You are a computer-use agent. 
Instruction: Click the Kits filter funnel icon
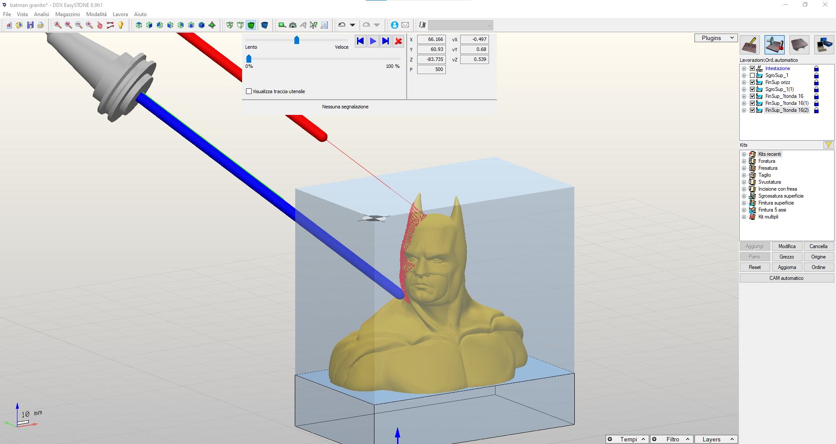pos(828,145)
